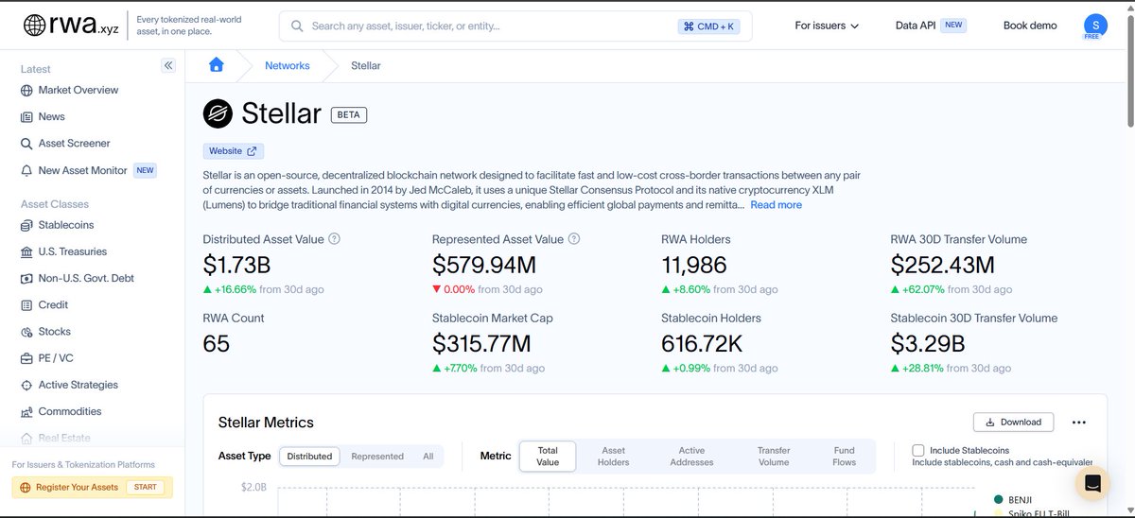Select the Represented asset type
The width and height of the screenshot is (1135, 518).
(377, 457)
